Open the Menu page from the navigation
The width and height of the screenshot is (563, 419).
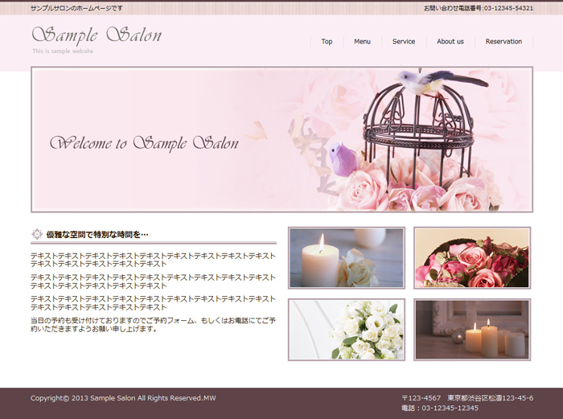click(362, 41)
